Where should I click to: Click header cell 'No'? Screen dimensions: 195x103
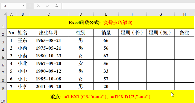tap(11, 33)
